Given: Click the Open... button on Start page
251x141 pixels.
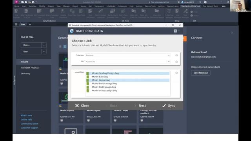Looking at the screenshot, I should coord(31,45).
